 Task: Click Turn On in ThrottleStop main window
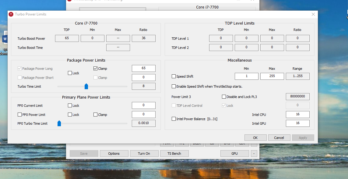point(144,154)
